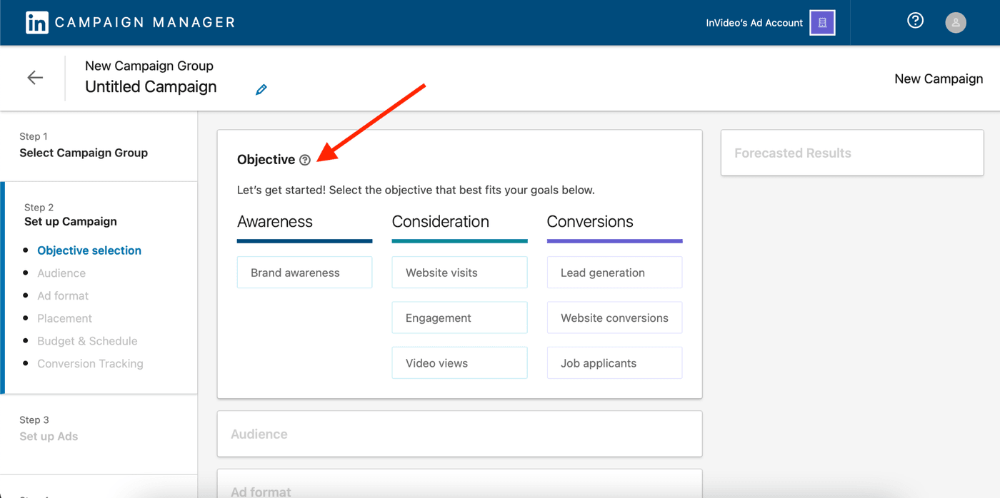Select the Website visits objective

click(x=459, y=272)
